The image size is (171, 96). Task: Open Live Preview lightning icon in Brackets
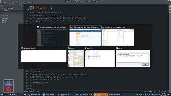tap(170, 7)
